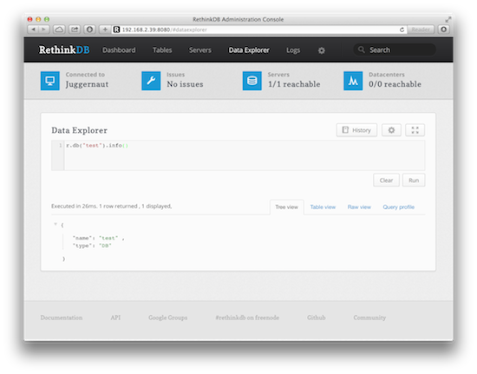
Task: Open the query History button
Action: point(356,130)
